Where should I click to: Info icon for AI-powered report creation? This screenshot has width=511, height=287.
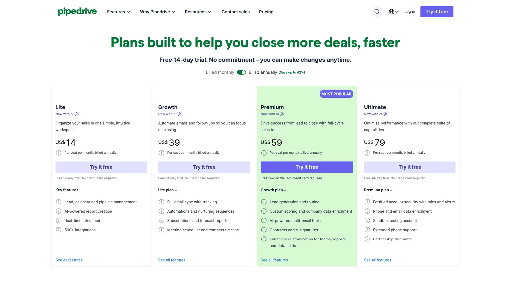click(59, 211)
